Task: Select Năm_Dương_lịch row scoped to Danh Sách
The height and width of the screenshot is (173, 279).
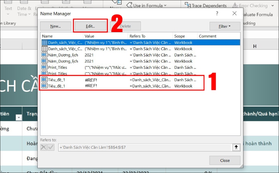Action: point(141,55)
